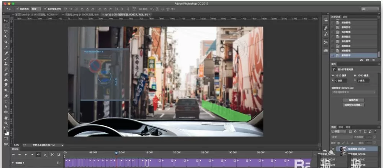Select the Clone Stamp tool
Screen dimensions: 383x168
[x=6, y=64]
